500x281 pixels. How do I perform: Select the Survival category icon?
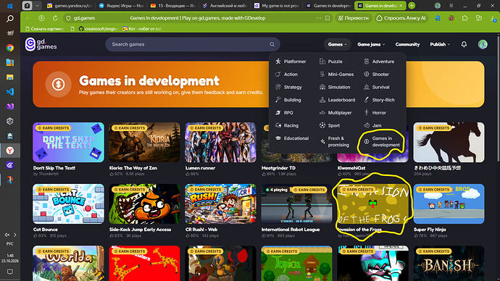tap(367, 87)
